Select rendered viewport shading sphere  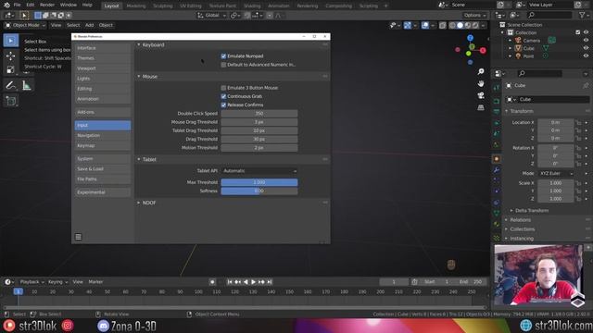point(475,25)
